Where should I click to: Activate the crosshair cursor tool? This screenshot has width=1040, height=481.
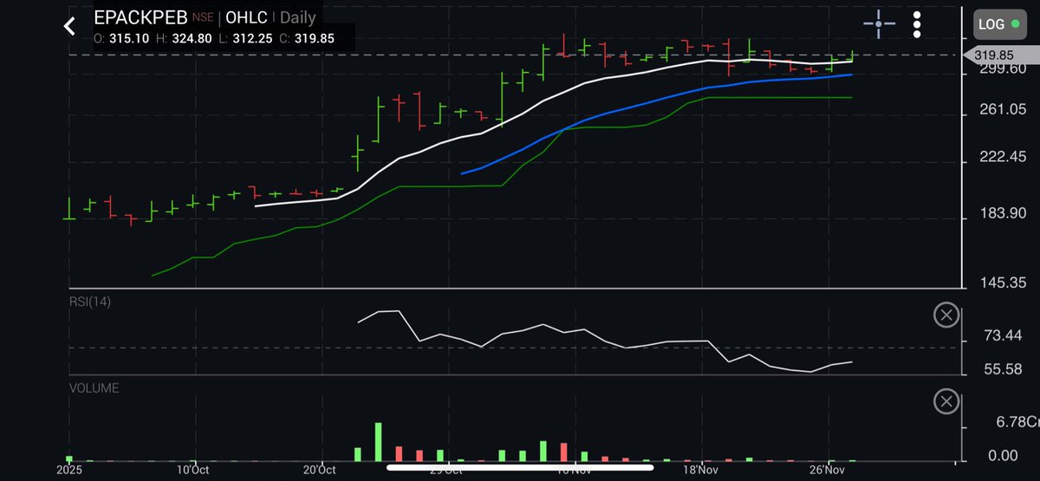coord(879,24)
